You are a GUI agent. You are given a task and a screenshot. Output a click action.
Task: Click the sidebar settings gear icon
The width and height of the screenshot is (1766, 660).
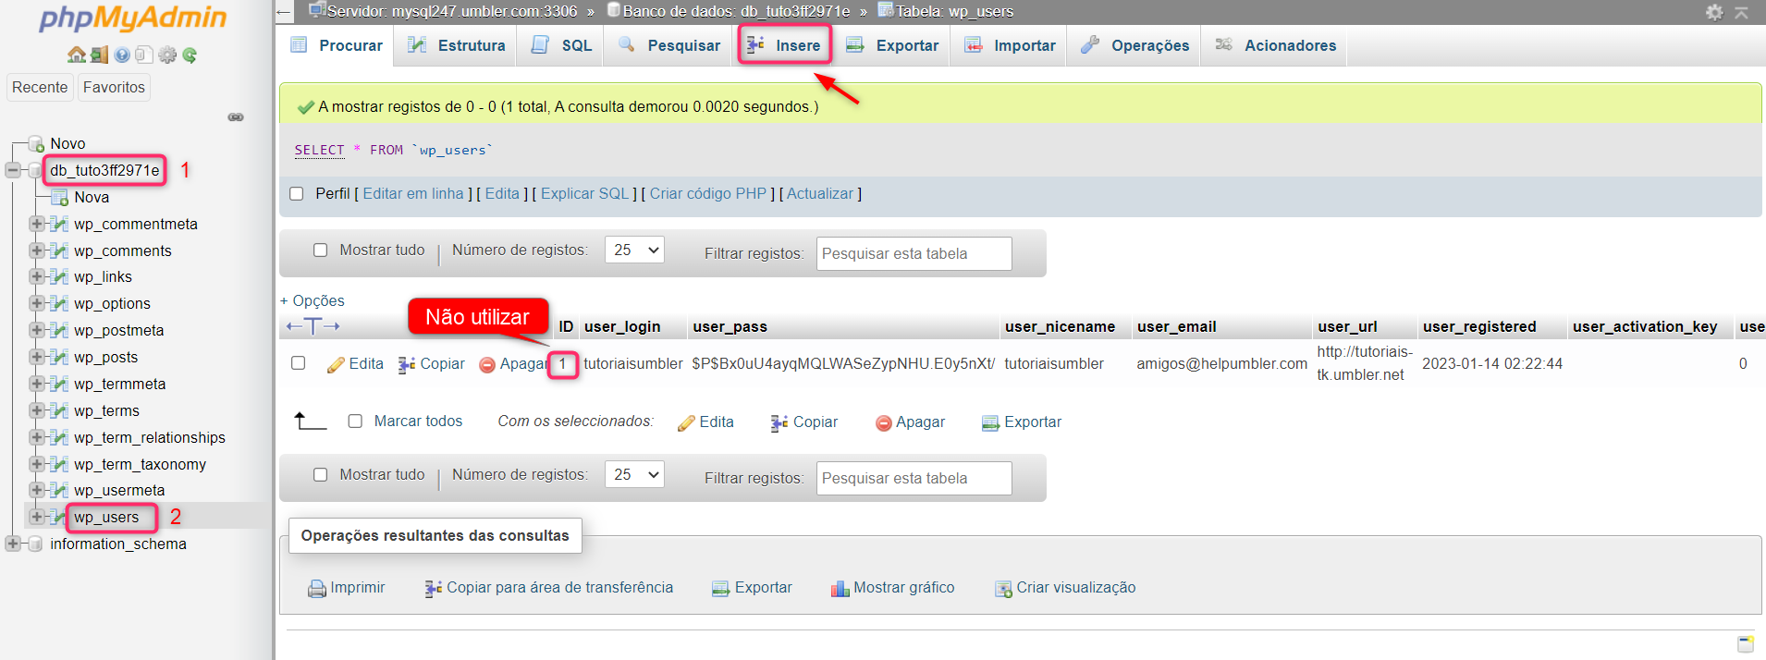point(167,55)
